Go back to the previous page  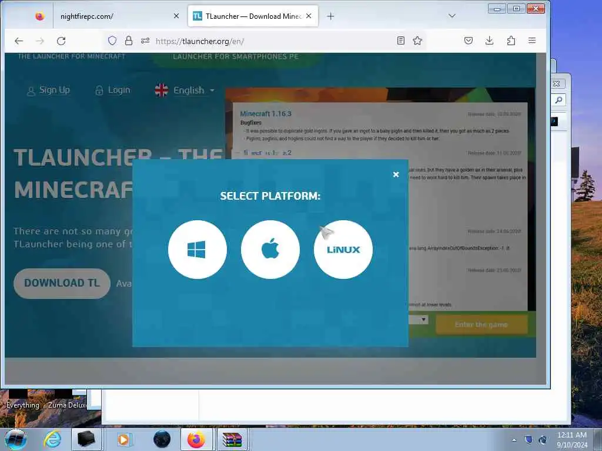point(19,41)
